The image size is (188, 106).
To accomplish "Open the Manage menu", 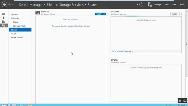I will [157, 5].
